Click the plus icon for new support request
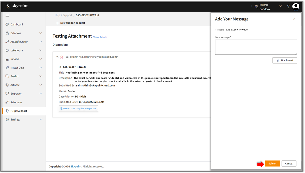 pos(57,23)
